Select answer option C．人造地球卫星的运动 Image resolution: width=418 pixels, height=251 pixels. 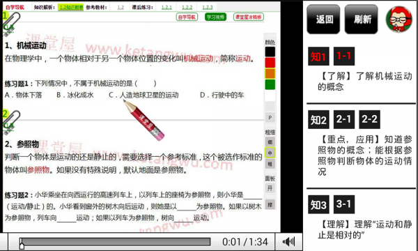[144, 95]
